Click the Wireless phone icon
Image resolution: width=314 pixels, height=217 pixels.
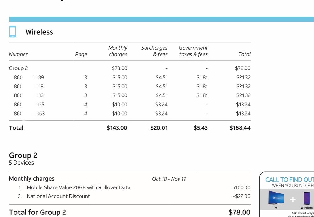click(x=13, y=32)
